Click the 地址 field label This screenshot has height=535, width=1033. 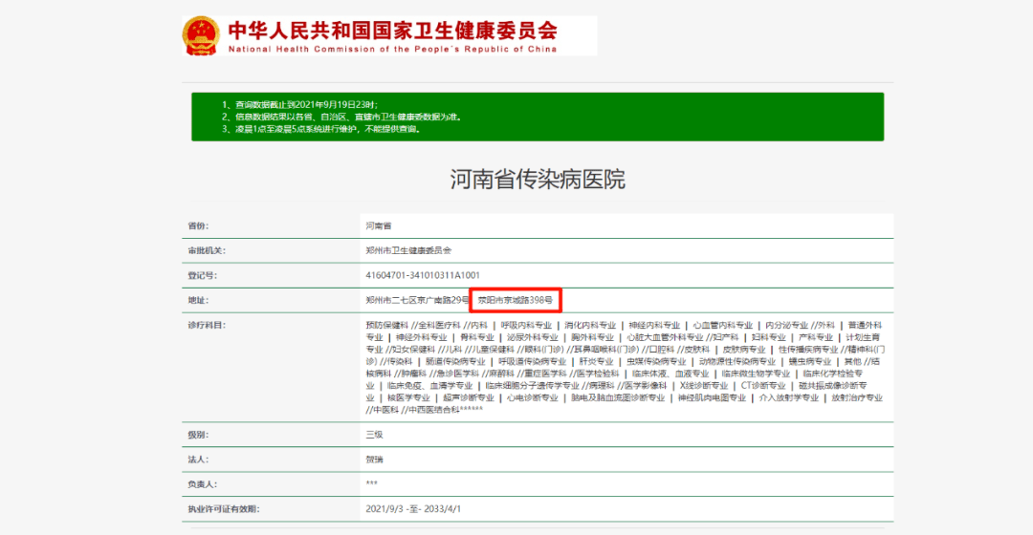click(198, 300)
